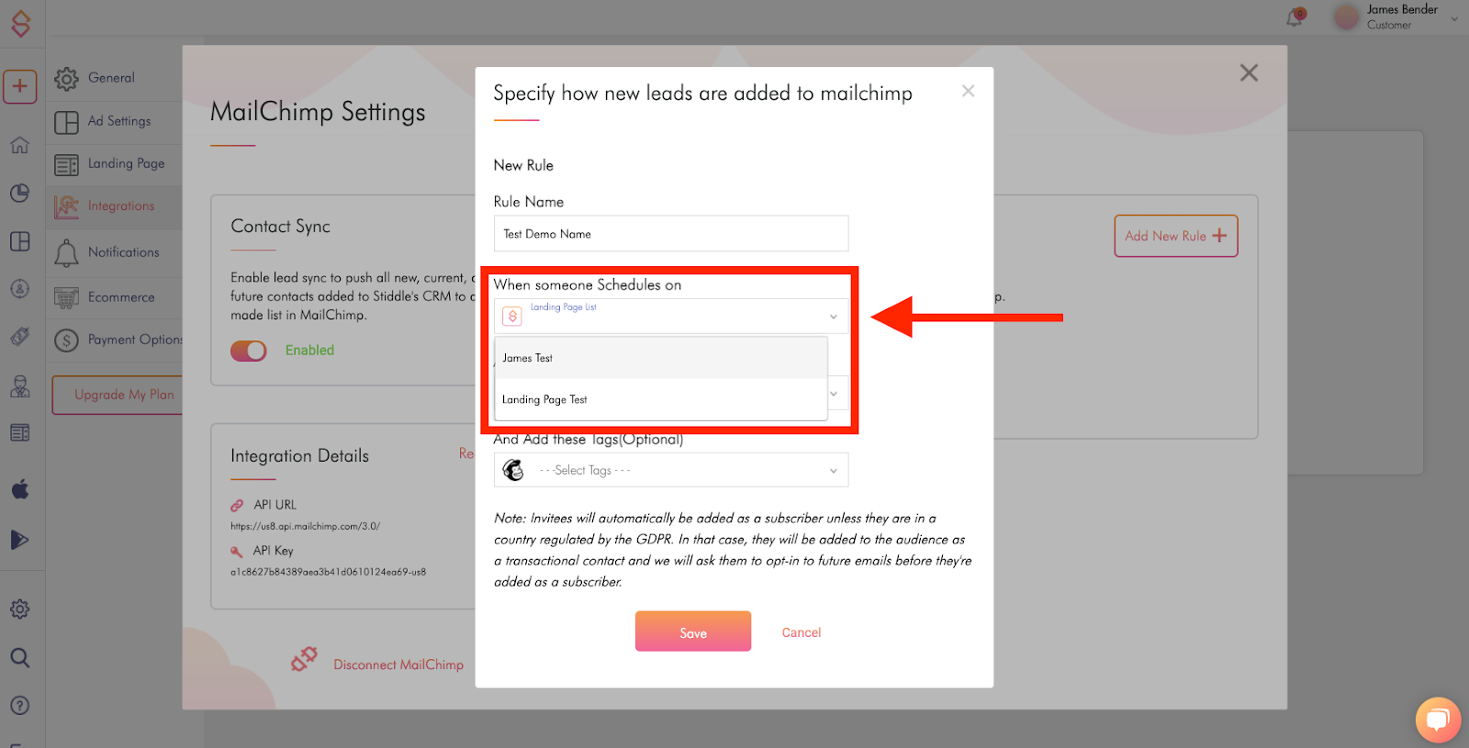Viewport: 1469px width, 748px height.
Task: Click the Apple logo icon in sidebar
Action: point(19,488)
